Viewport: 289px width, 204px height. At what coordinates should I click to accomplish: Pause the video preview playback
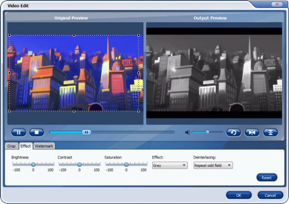[19, 132]
